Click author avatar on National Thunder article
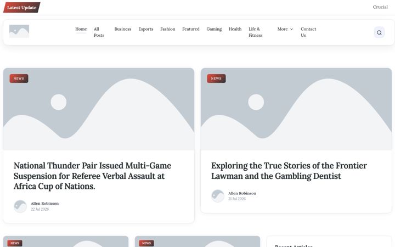Screen dimensions: 395x247 [x=20, y=206]
